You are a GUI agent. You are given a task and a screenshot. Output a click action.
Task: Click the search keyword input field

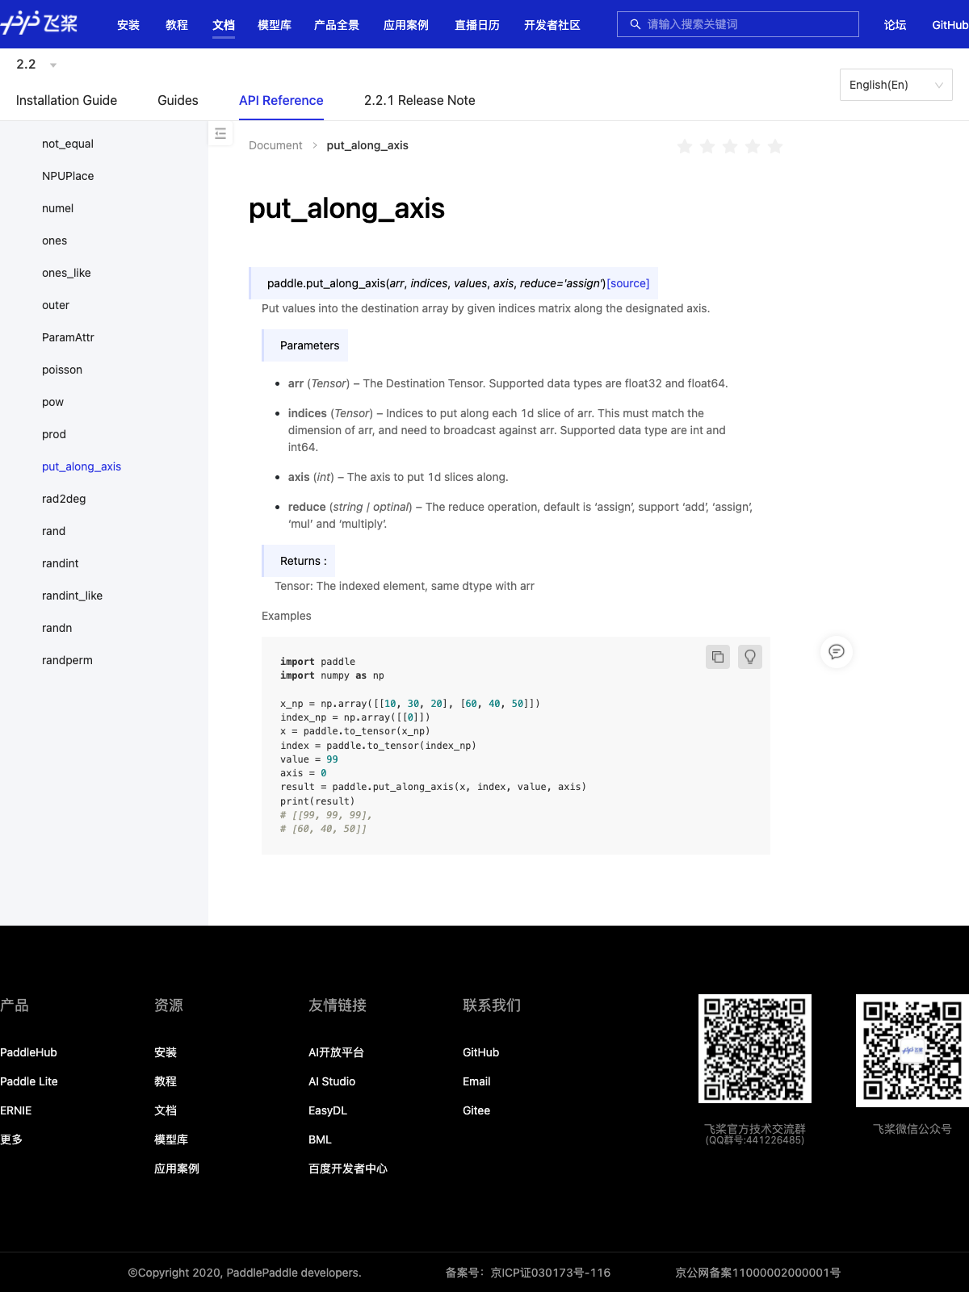(x=738, y=24)
